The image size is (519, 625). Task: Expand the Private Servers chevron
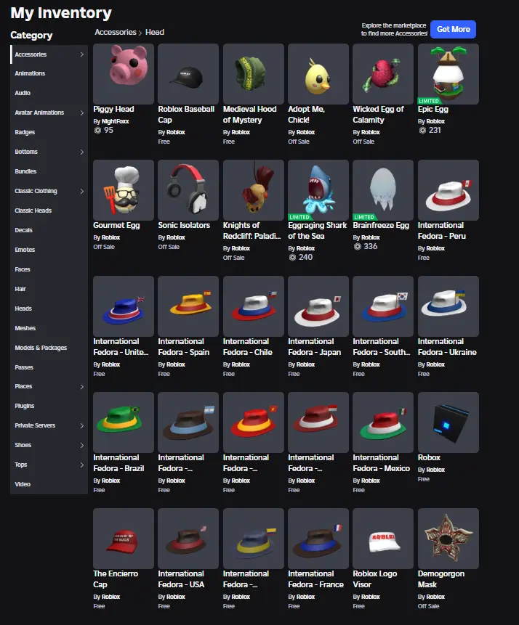[82, 425]
